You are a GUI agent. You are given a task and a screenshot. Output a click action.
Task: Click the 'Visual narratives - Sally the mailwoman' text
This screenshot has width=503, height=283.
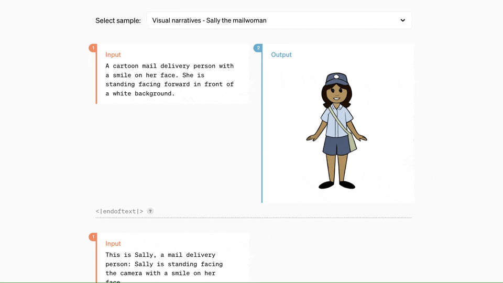pos(209,20)
